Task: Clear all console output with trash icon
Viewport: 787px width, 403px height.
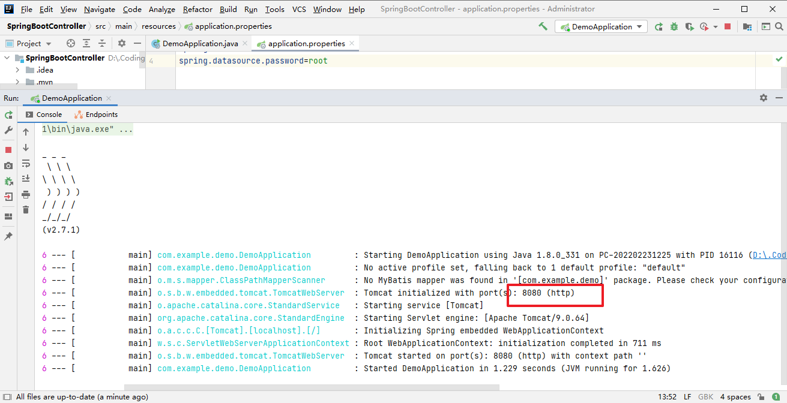Action: point(26,210)
